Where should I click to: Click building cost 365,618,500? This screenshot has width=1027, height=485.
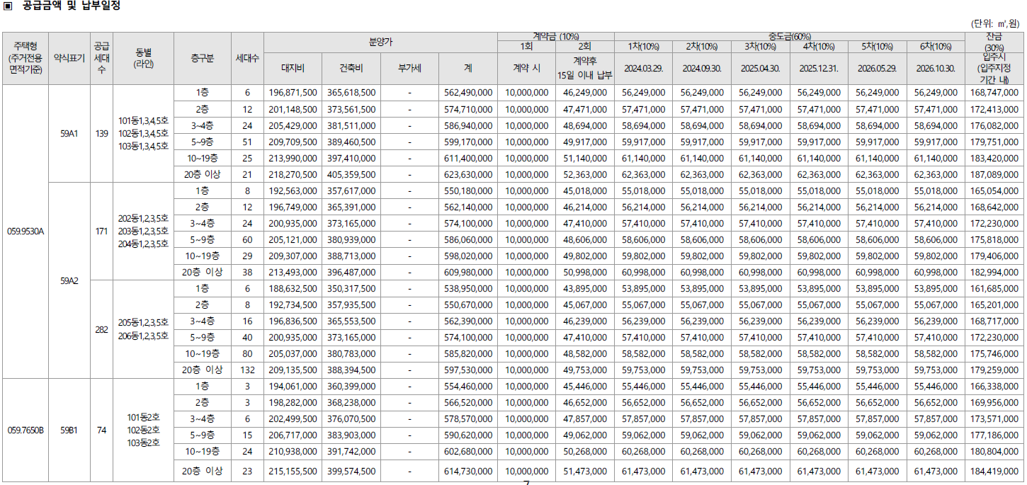(x=351, y=93)
